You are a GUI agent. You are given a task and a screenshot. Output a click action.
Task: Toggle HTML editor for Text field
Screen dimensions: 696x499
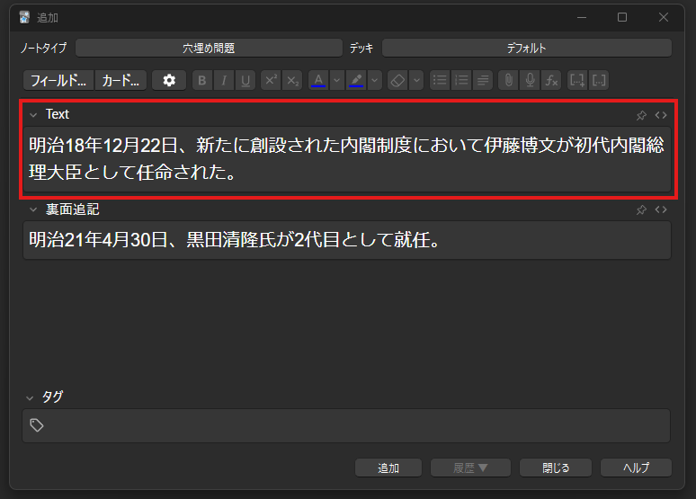[x=661, y=115]
